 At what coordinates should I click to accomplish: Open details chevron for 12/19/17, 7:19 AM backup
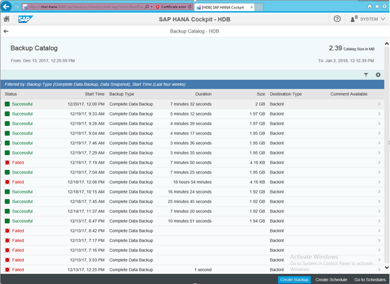(379, 163)
